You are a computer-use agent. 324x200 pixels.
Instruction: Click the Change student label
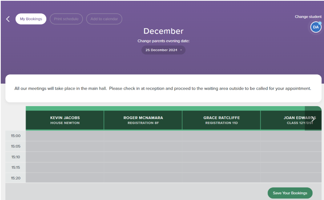pos(308,17)
